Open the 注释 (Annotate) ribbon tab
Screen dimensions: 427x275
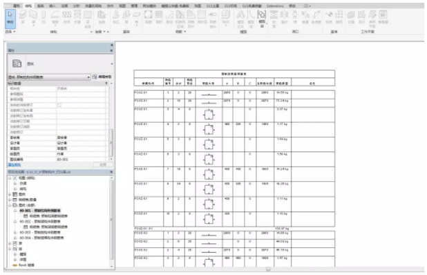64,6
